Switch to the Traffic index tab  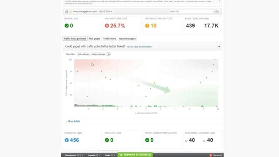tap(109, 39)
